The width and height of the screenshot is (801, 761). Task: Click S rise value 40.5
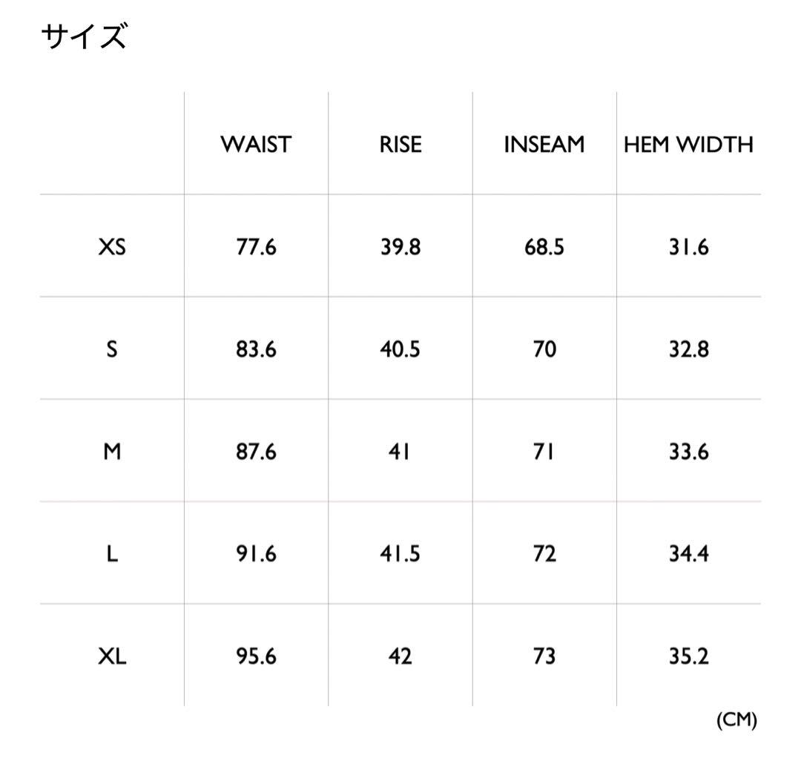pyautogui.click(x=400, y=349)
